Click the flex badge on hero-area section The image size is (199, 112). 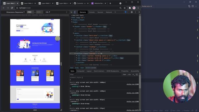tap(111, 36)
